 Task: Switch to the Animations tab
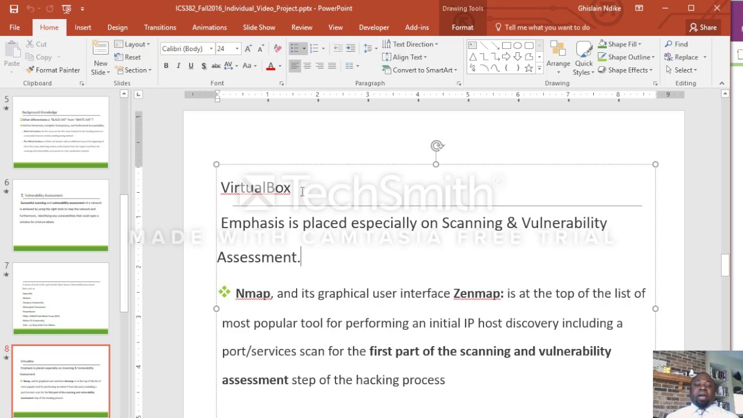pyautogui.click(x=210, y=27)
